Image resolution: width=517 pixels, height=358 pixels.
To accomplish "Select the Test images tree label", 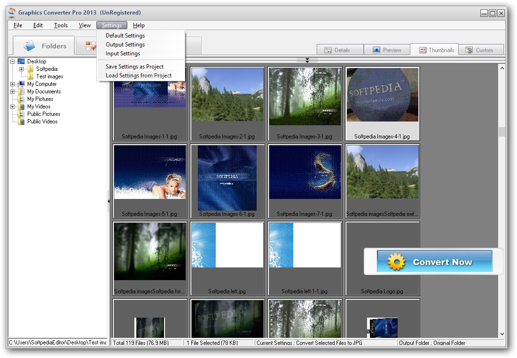I will pos(49,76).
